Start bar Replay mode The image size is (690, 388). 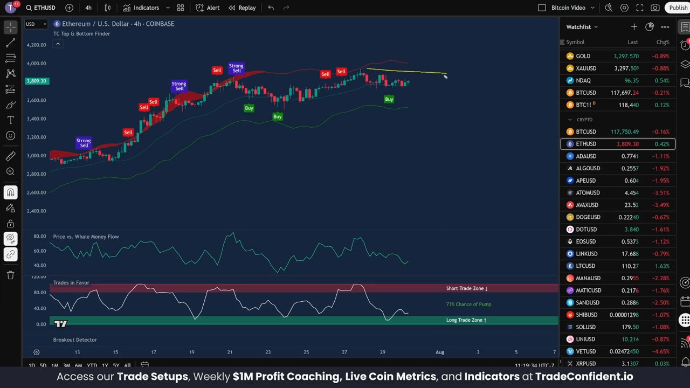click(x=242, y=8)
